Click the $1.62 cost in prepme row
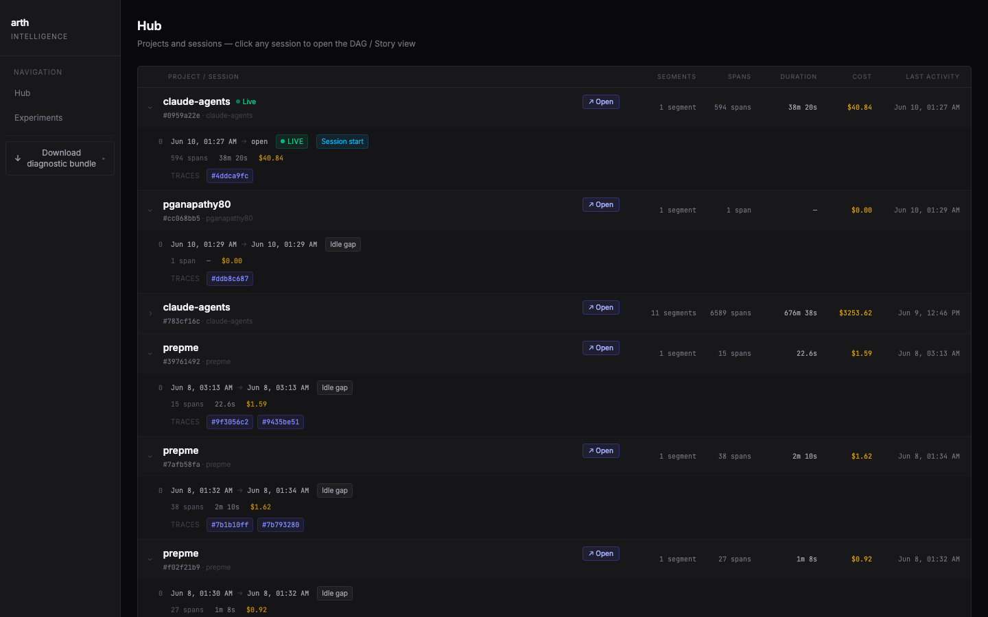 pyautogui.click(x=862, y=457)
